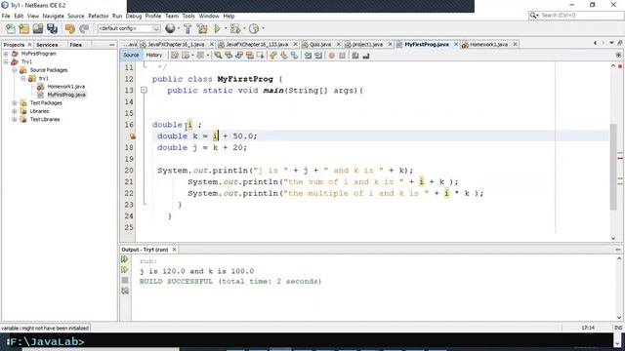
Task: Switch to the Services tab
Action: point(47,45)
